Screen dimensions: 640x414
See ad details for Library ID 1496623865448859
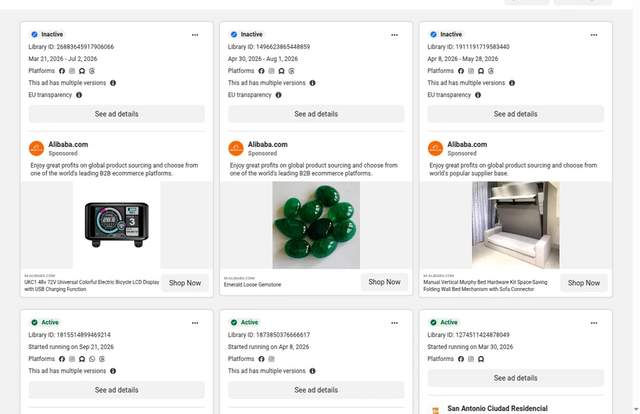[316, 114]
